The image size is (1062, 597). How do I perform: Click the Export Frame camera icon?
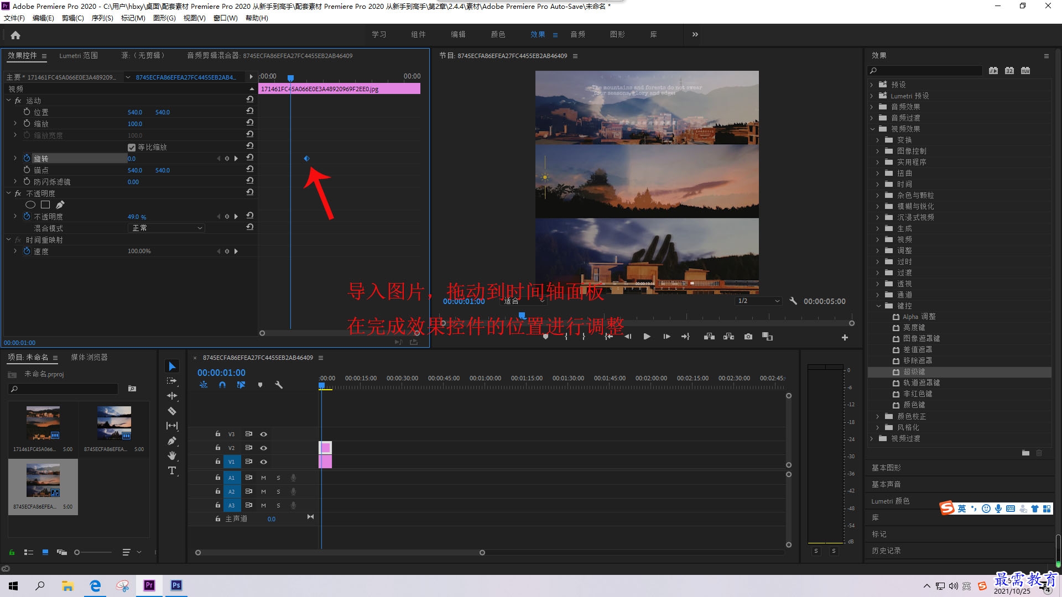[x=748, y=337]
